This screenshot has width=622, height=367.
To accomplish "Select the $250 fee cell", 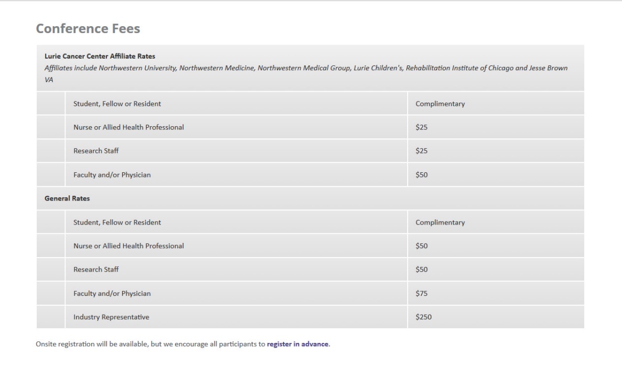I will [423, 317].
